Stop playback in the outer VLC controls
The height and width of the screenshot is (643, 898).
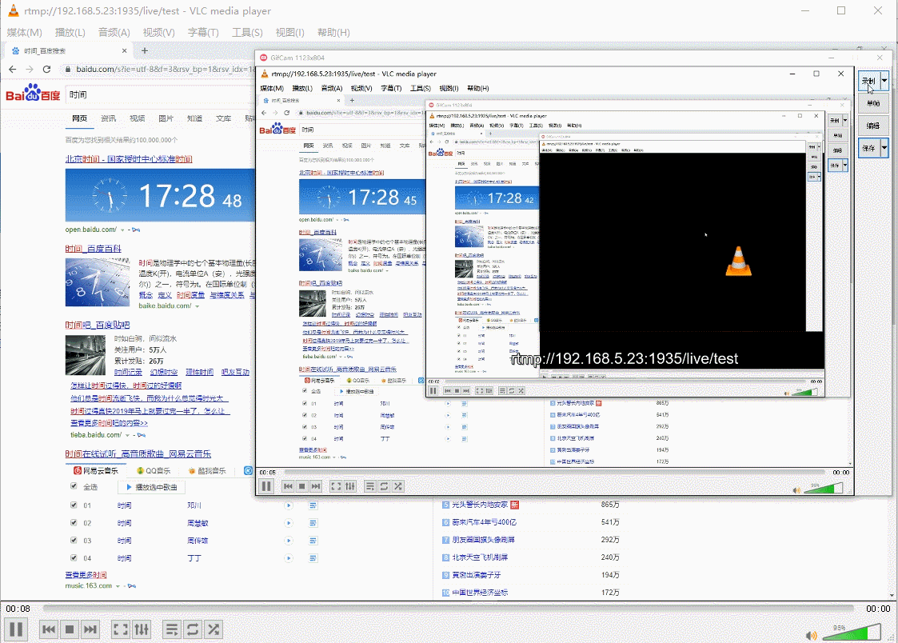click(70, 630)
